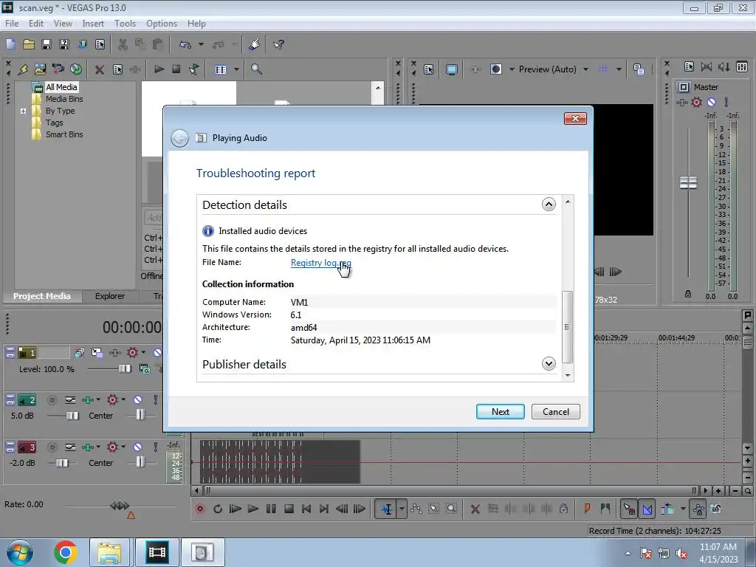The image size is (756, 567).
Task: Open Preview (Auto) quality dropdown
Action: pos(585,69)
